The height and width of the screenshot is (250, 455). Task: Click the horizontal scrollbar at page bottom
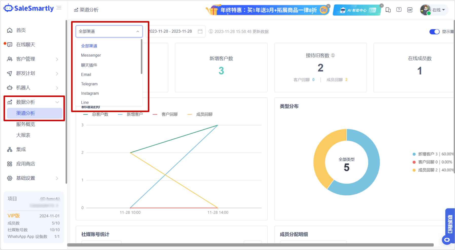coord(250,245)
